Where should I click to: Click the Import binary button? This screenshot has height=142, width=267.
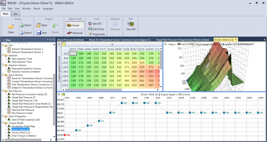click(25, 33)
